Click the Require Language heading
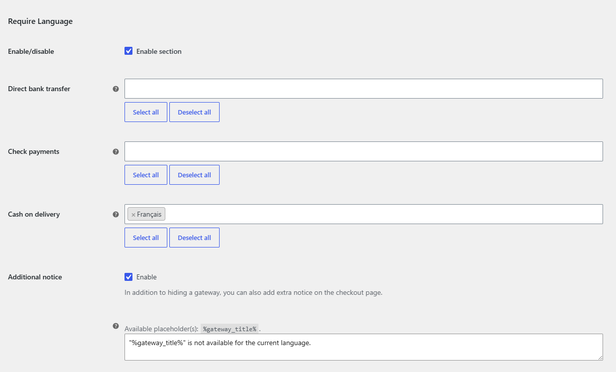Screen dimensions: 616x372 [40, 21]
